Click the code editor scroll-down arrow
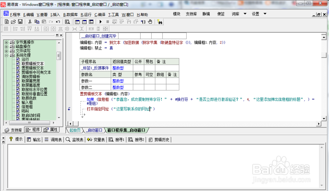This screenshot has height=191, width=329. point(324,118)
